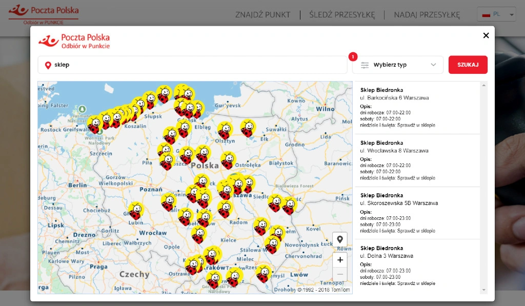The image size is (525, 306).
Task: Click the Biedronka marker above Radom
Action: [226, 209]
